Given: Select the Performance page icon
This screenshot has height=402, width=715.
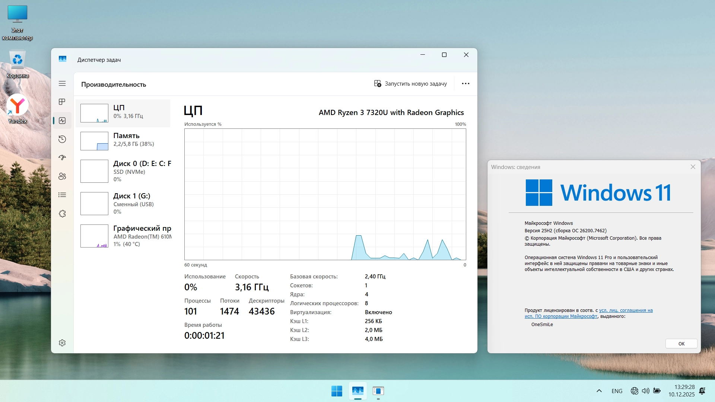Looking at the screenshot, I should (62, 121).
